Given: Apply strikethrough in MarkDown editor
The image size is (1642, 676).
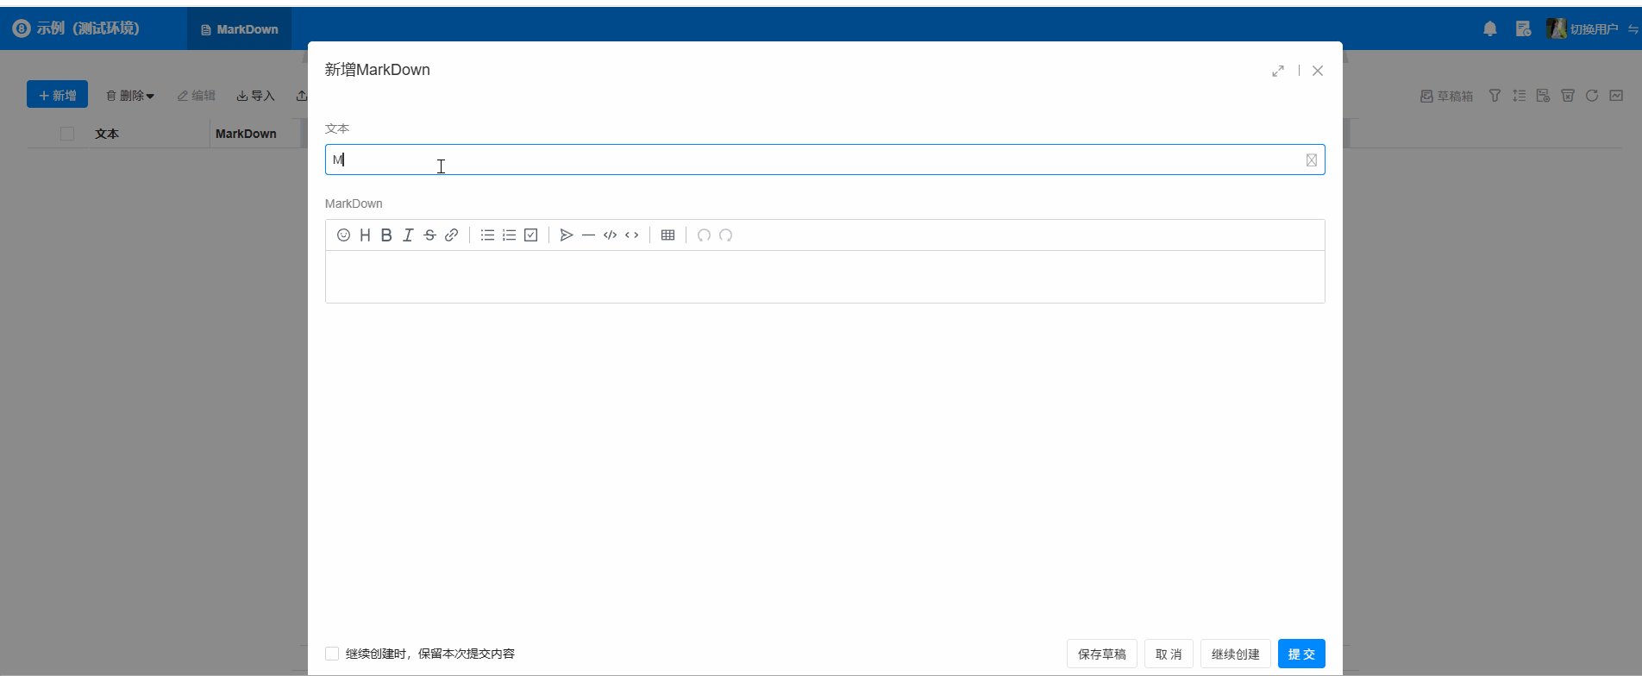Looking at the screenshot, I should click(429, 235).
